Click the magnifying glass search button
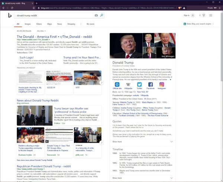The image size is (223, 182). point(101,16)
